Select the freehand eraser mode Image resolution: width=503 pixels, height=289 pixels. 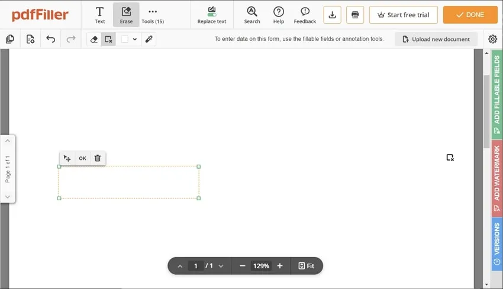point(94,39)
